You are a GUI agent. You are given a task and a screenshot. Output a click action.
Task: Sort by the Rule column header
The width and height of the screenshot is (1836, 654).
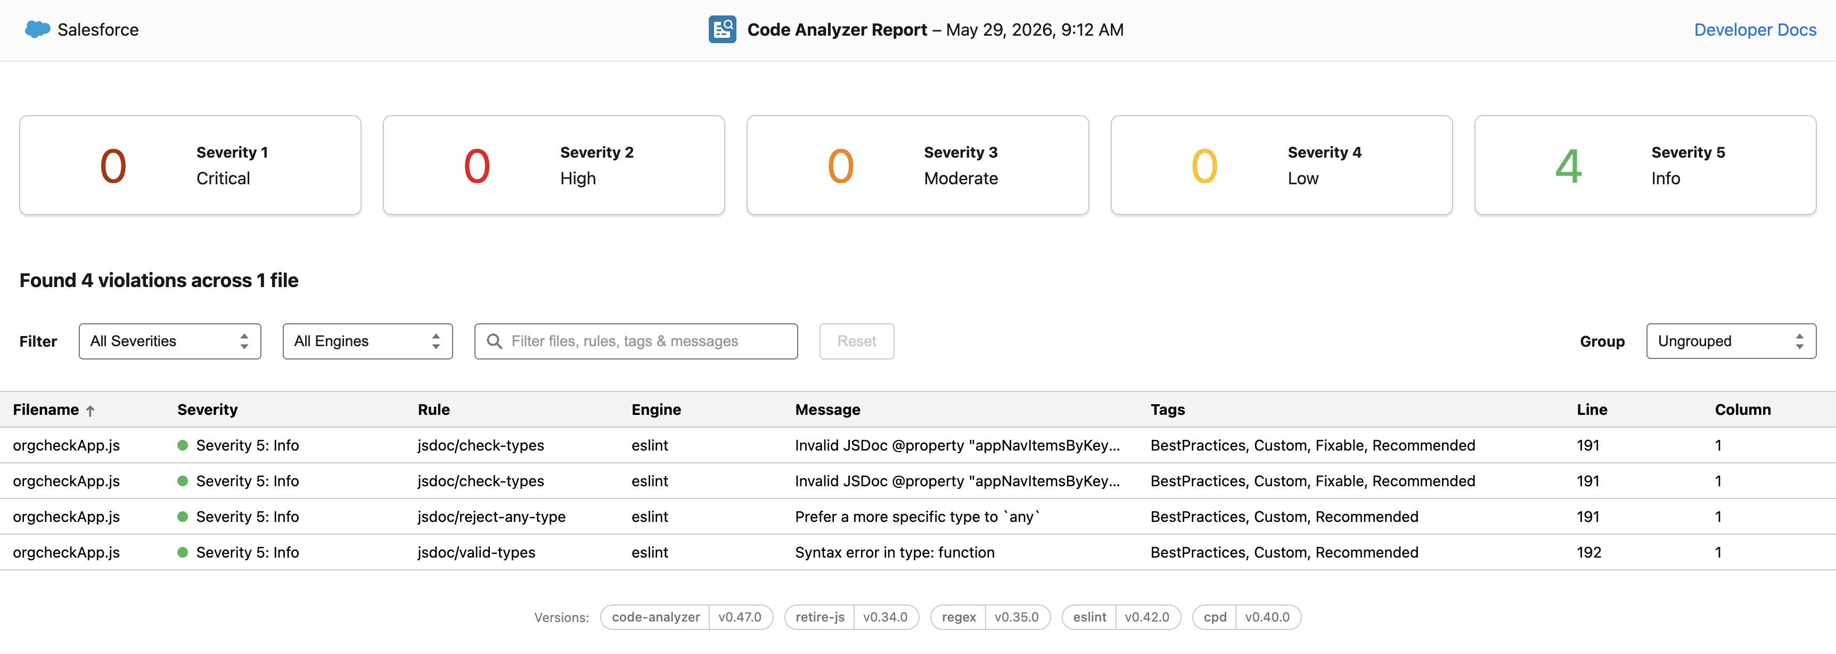(433, 410)
